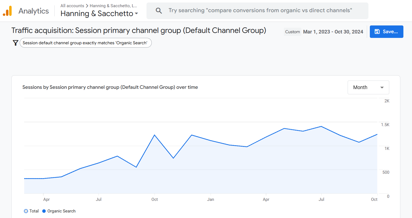The width and height of the screenshot is (412, 218).
Task: Open the Hanning & Sacchetto, L... breadcrumb link
Action: tap(113, 6)
